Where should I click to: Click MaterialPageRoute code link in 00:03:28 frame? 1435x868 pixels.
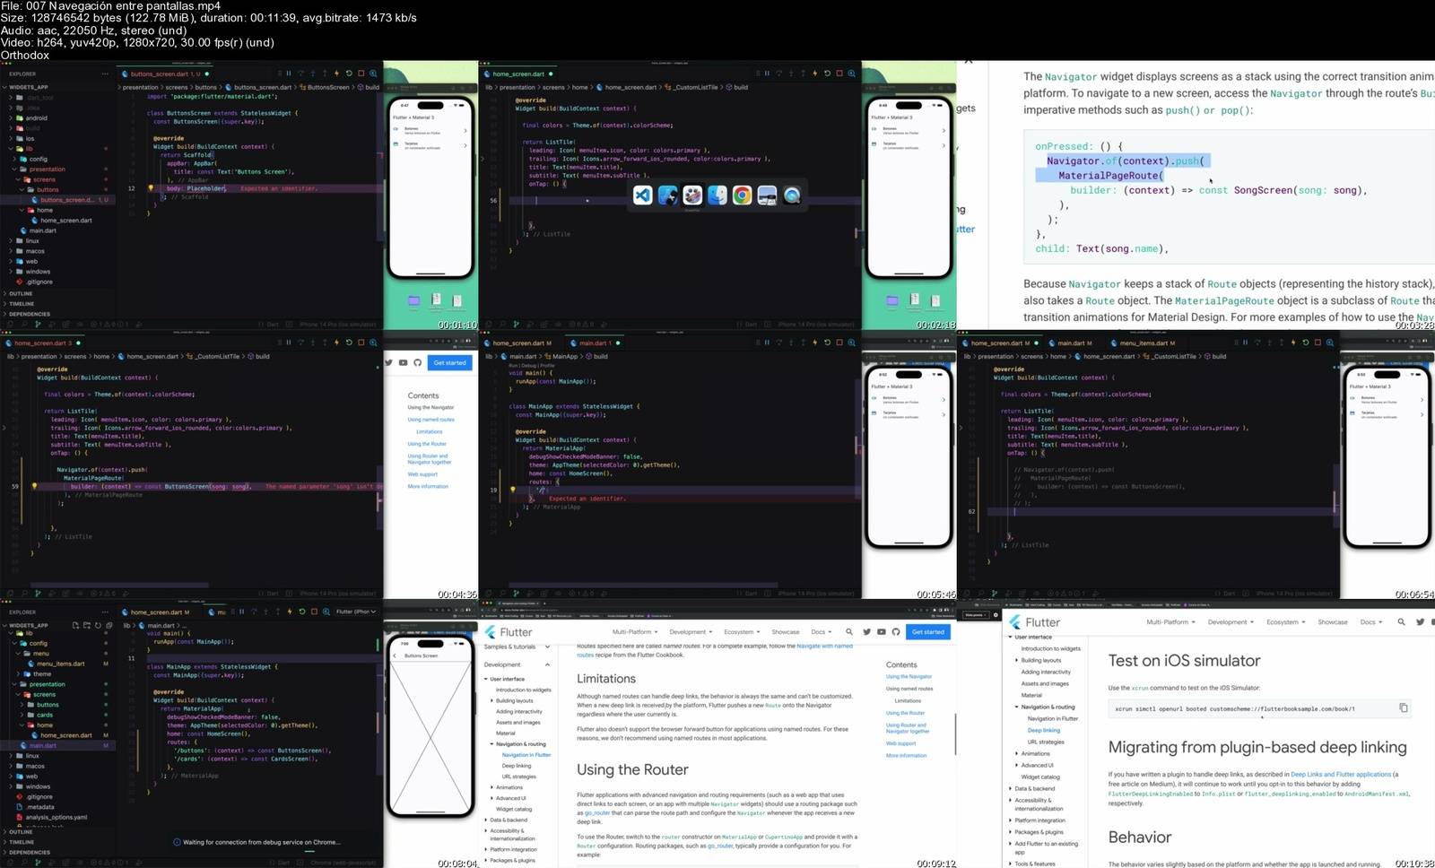pos(1223,300)
